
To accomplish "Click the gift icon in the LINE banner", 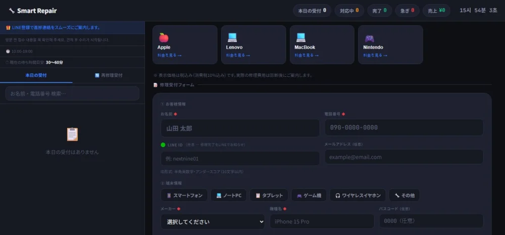I will [8, 28].
